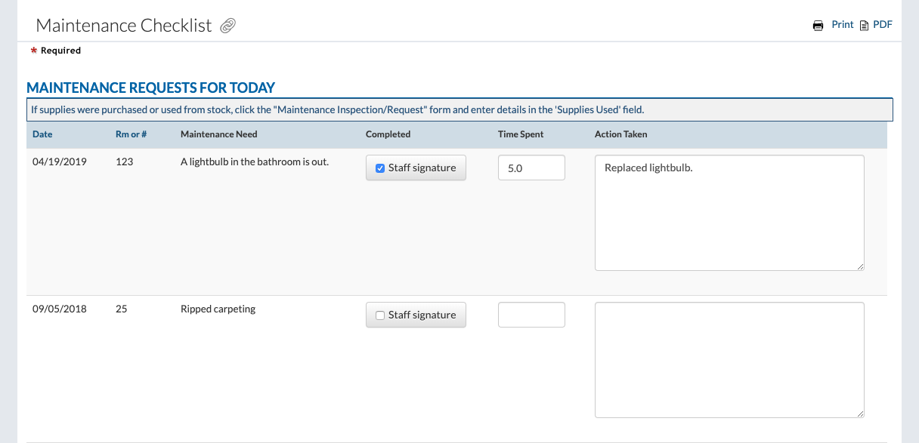Click the Maintenance Need column header
919x443 pixels.
click(x=219, y=134)
